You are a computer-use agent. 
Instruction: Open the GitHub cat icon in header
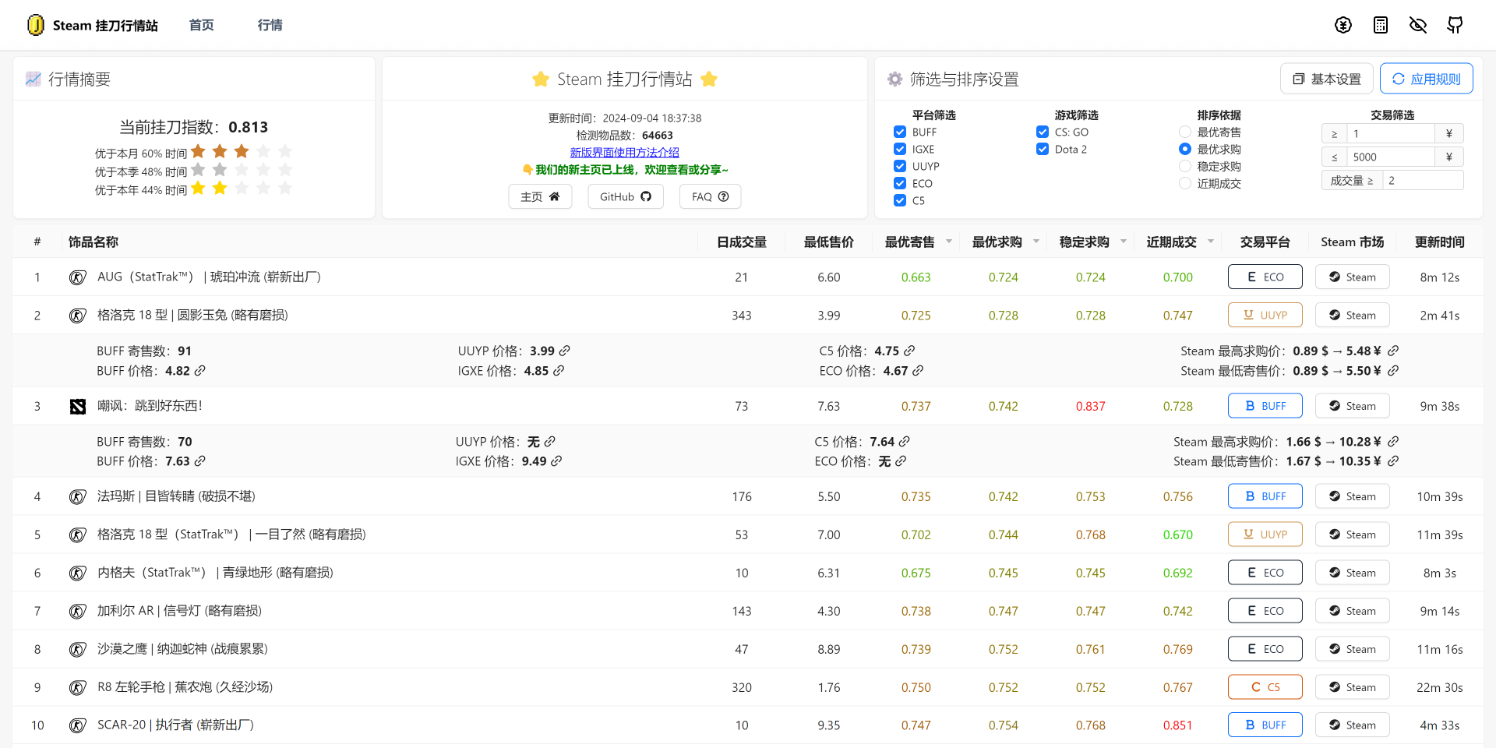point(1455,25)
